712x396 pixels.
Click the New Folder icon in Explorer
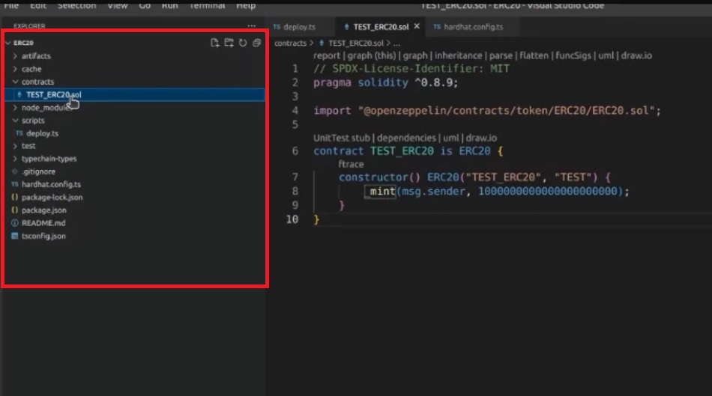click(229, 43)
